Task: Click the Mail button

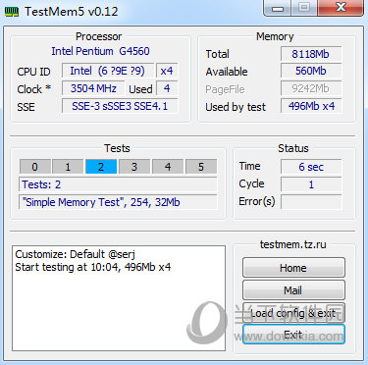Action: (x=293, y=289)
